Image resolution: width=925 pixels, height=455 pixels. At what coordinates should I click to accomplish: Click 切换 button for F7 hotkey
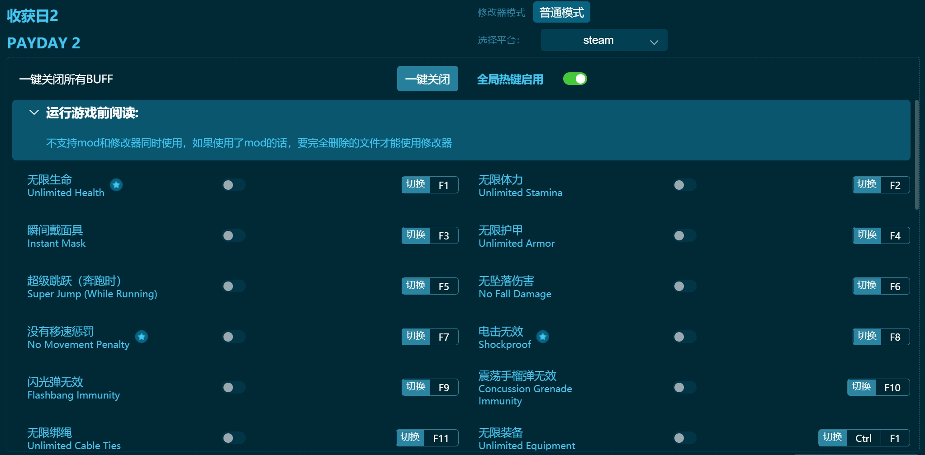416,337
